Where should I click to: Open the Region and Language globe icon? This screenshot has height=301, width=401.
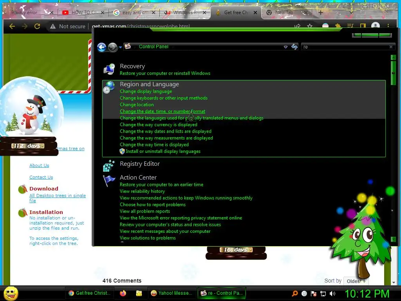point(109,87)
